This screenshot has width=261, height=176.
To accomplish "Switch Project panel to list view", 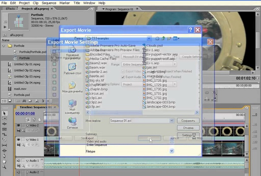I will [x=4, y=101].
